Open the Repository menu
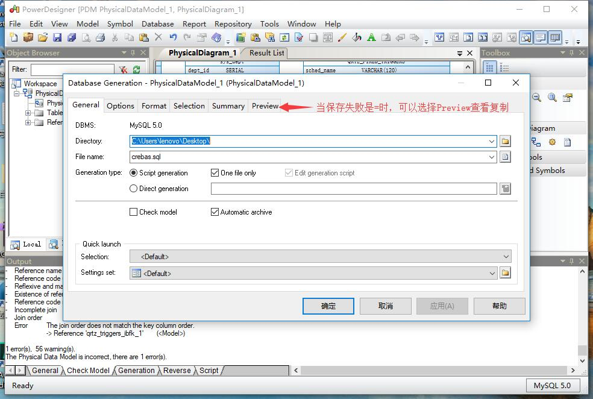The image size is (593, 399). (x=233, y=24)
